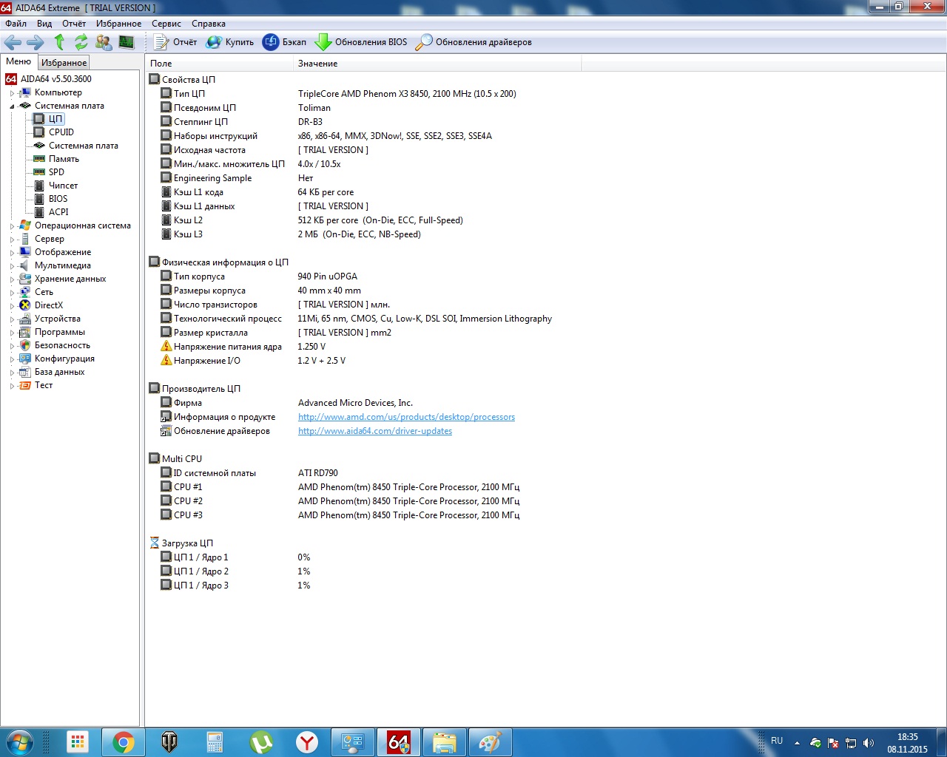Open BIOS updates (Обновления BIOS)
Screen dimensions: 947x757
(x=361, y=42)
